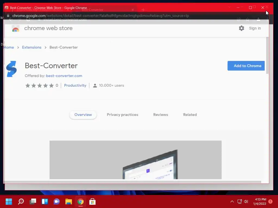
Task: Close the front Chrome popup window
Action: point(263,7)
